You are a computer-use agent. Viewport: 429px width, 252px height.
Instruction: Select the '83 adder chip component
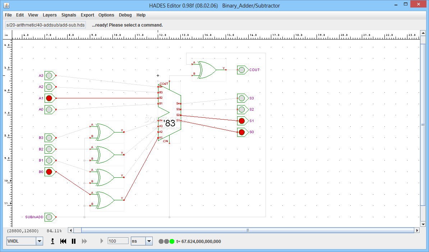pos(170,113)
